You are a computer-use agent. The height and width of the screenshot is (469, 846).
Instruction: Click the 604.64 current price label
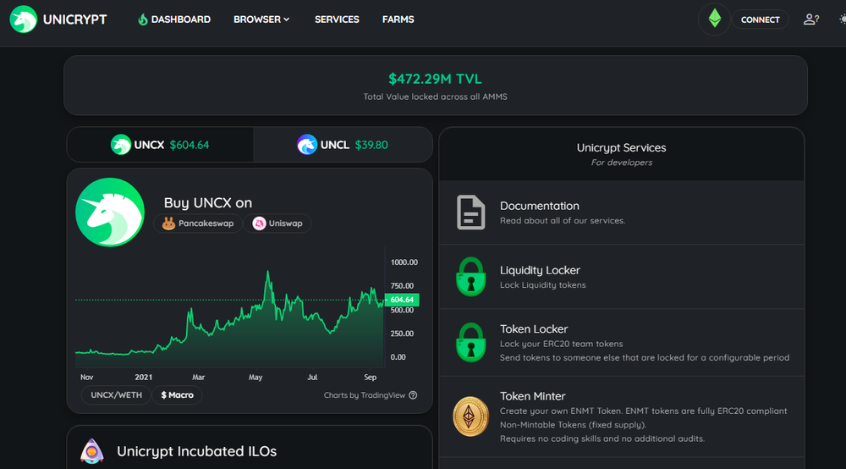pyautogui.click(x=402, y=300)
